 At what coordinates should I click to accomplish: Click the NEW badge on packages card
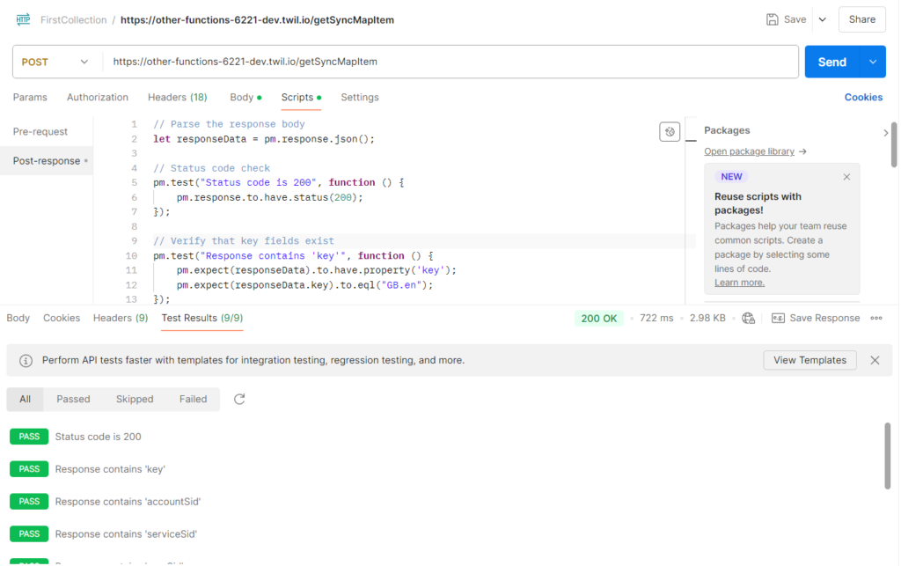[731, 177]
